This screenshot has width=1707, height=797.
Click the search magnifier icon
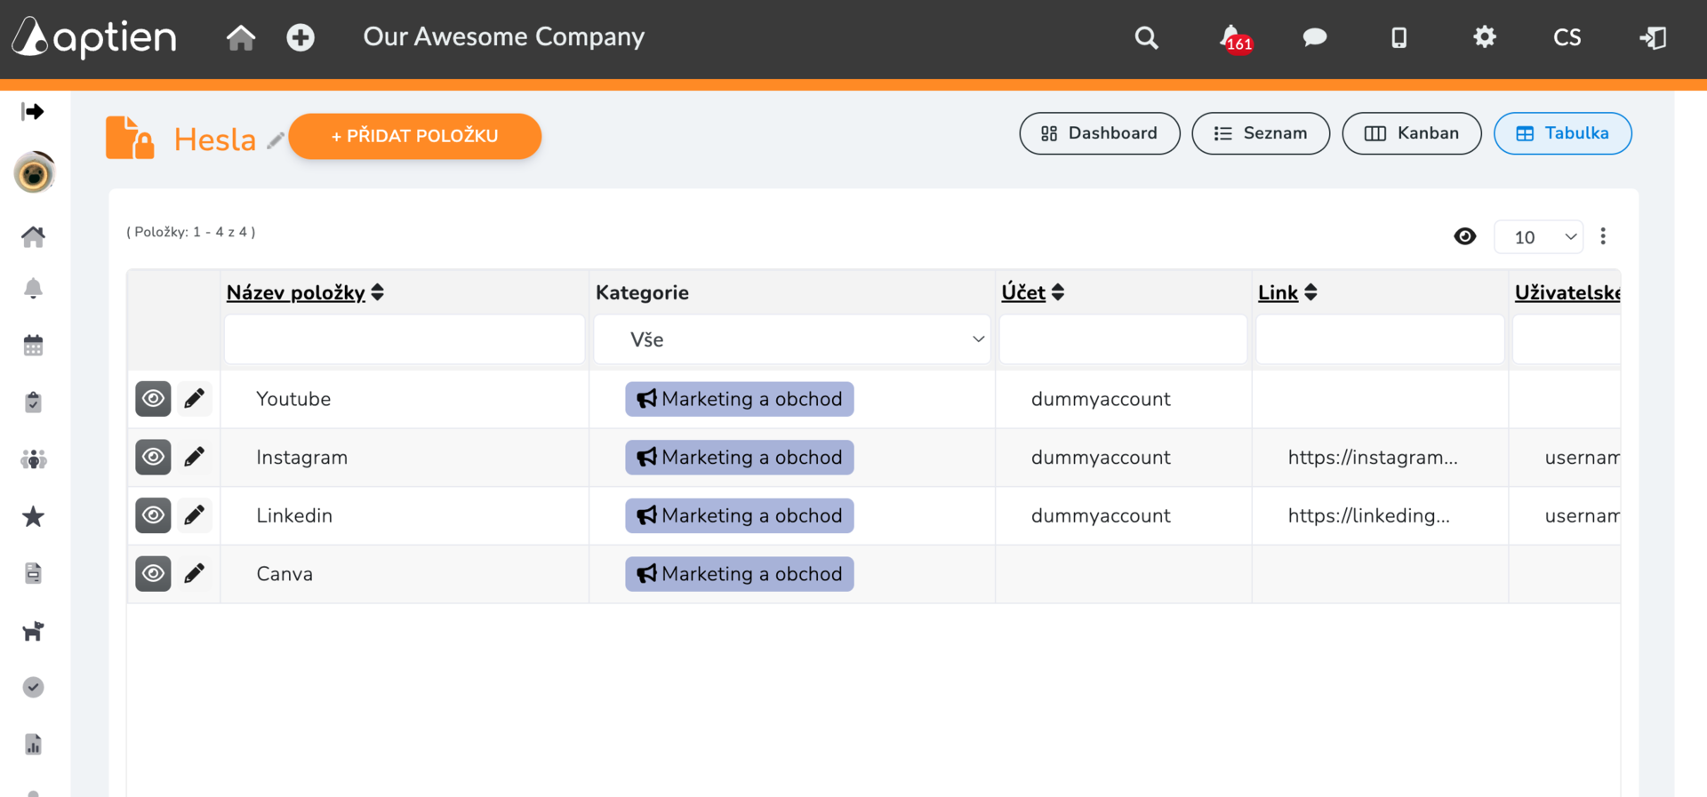(x=1147, y=37)
